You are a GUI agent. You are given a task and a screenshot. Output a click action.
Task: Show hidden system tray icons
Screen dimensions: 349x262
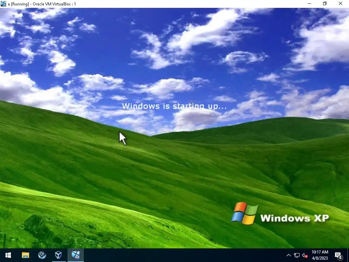288,255
